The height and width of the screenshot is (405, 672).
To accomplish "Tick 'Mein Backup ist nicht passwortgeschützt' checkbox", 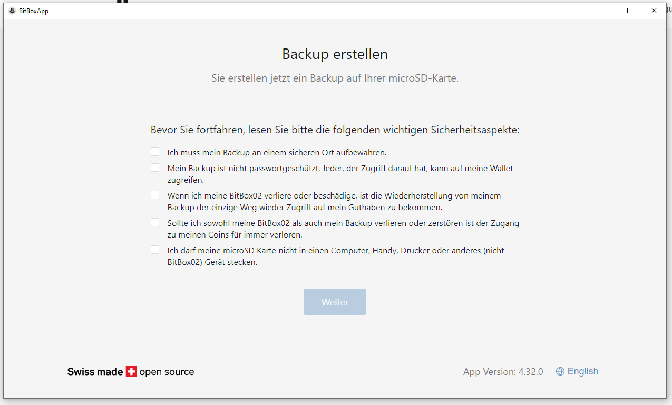I will pos(155,167).
